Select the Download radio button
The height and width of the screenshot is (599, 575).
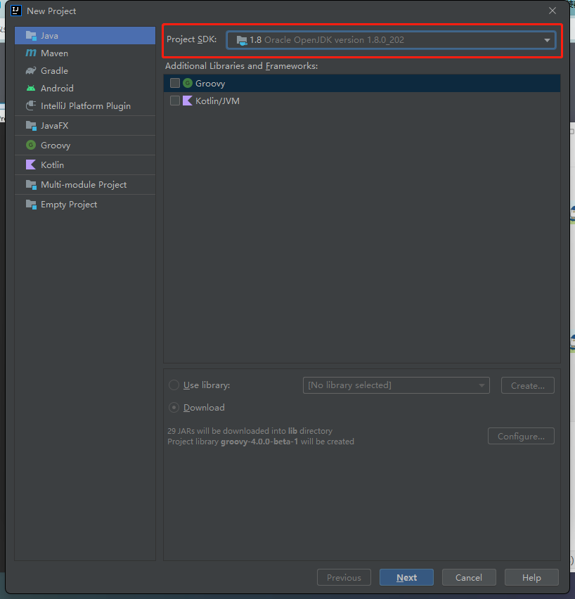(174, 408)
